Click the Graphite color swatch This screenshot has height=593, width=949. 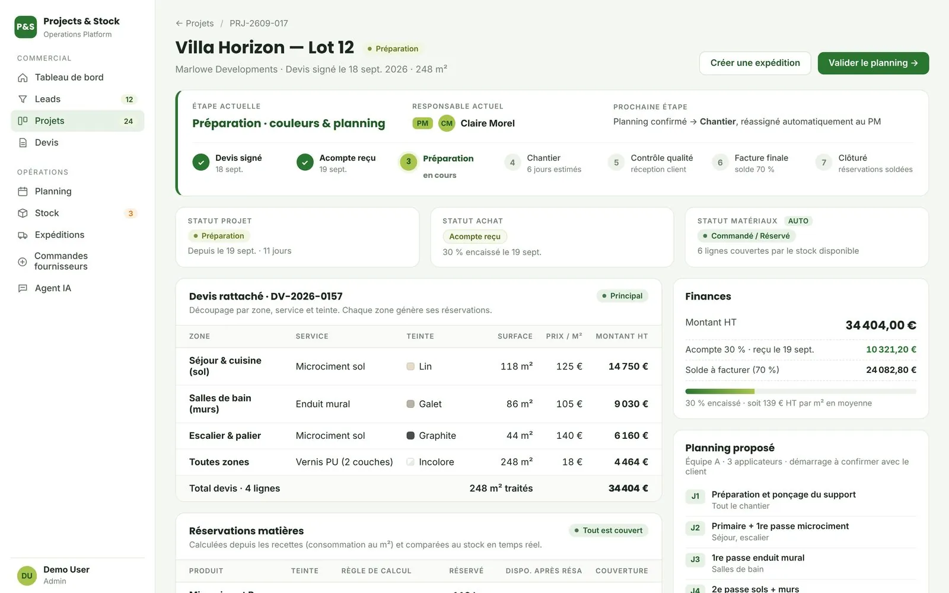[410, 435]
